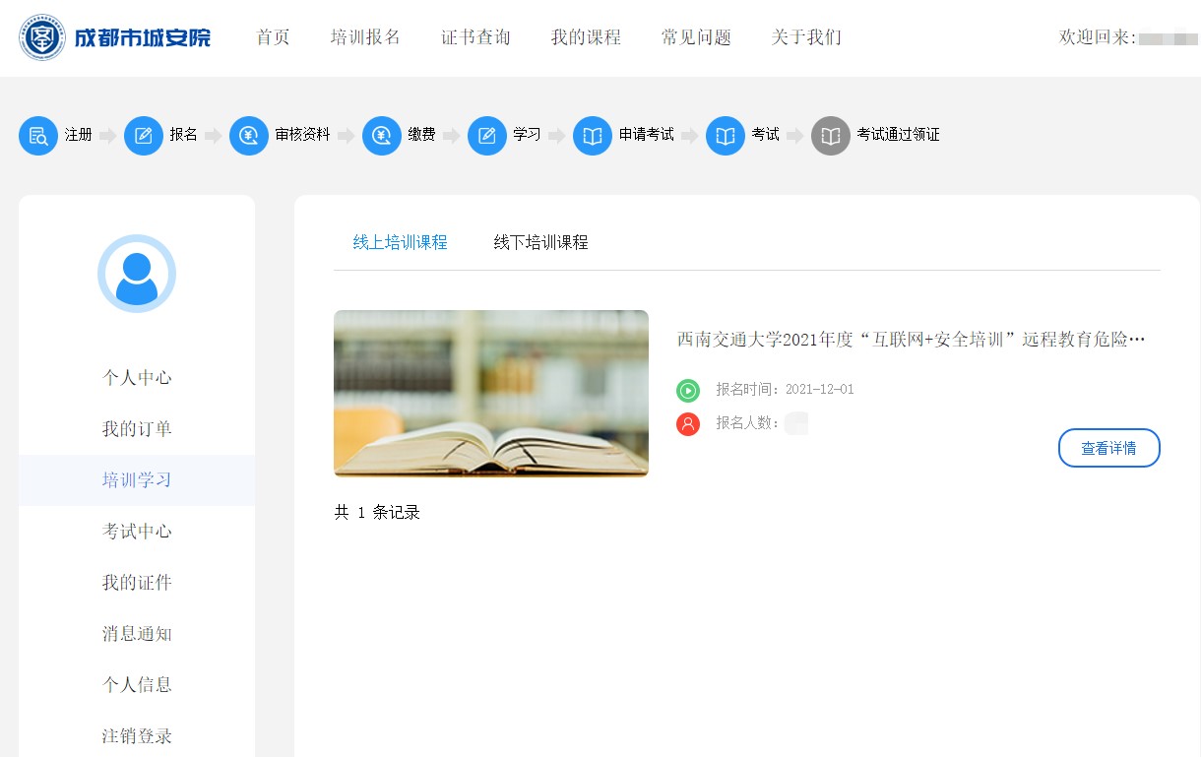This screenshot has height=757, width=1201.
Task: Select the 报名 step icon
Action: [x=144, y=136]
